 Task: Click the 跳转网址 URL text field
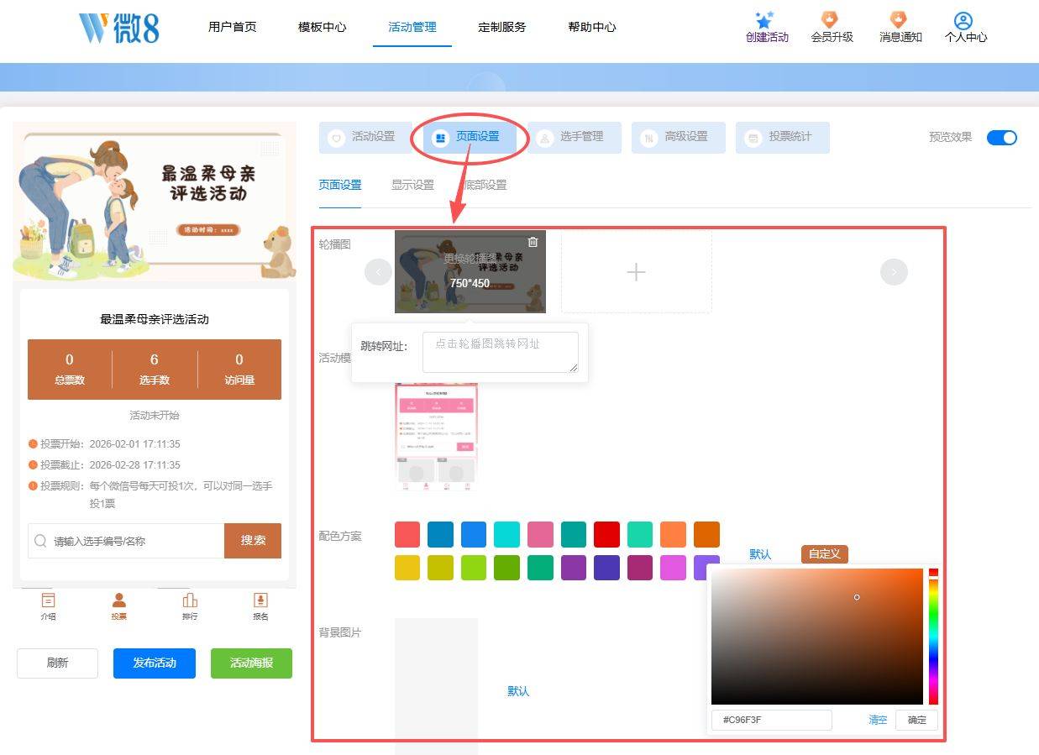tap(500, 352)
